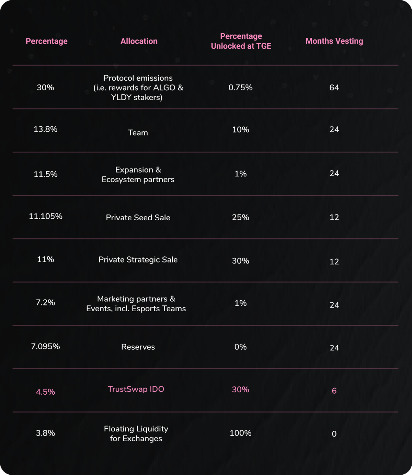
Task: Click the Private Seed Sale label
Action: pyautogui.click(x=138, y=218)
